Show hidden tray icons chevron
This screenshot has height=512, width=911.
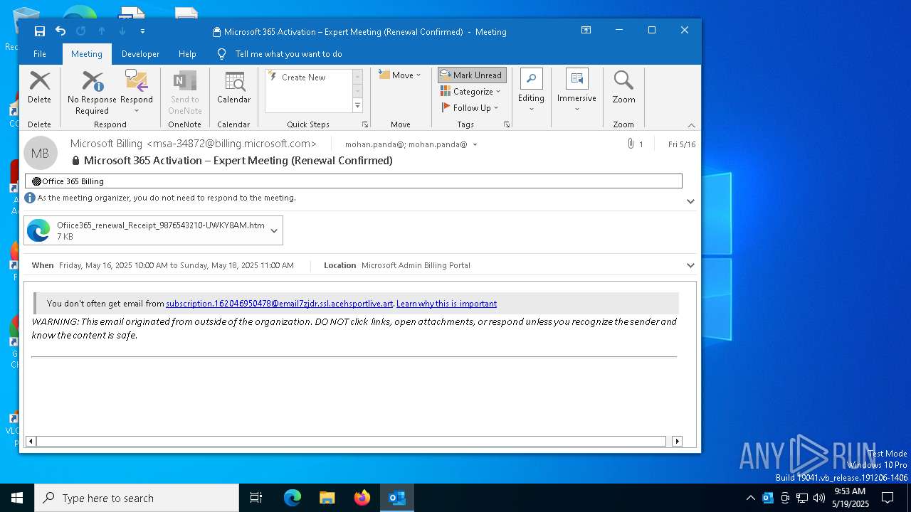[x=751, y=498]
